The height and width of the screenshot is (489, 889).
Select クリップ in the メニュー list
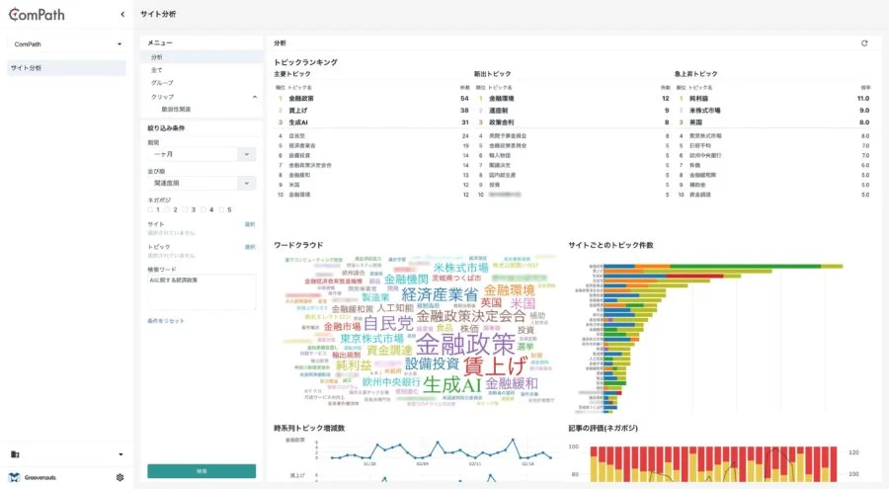click(x=162, y=97)
